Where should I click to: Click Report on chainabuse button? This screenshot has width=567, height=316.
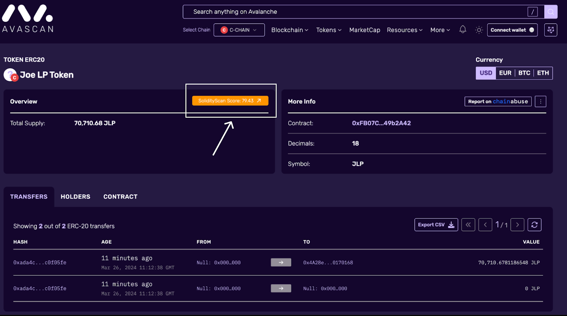pyautogui.click(x=498, y=101)
